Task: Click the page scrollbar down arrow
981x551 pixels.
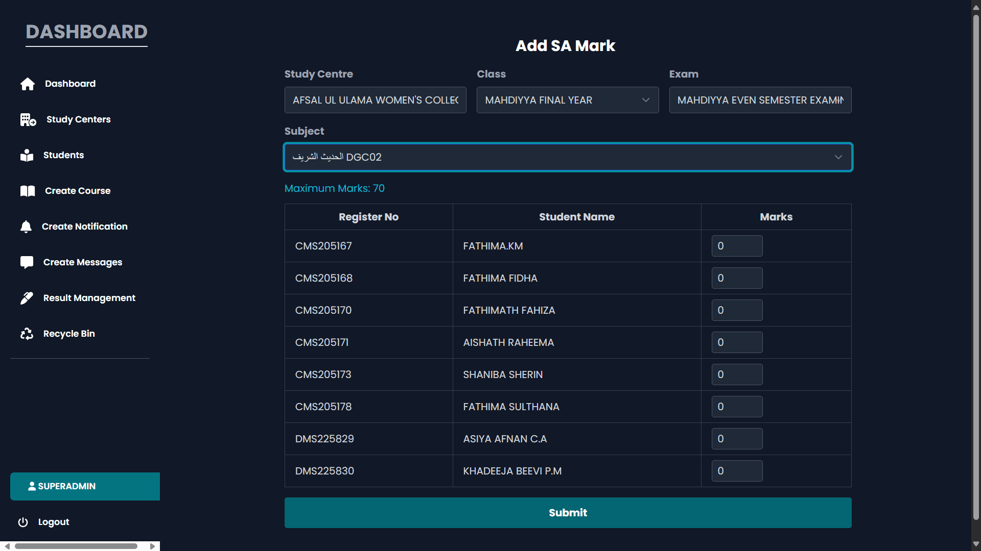Action: (976, 544)
